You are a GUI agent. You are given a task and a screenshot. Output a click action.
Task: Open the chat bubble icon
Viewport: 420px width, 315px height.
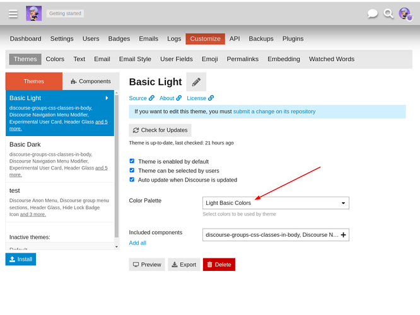tap(372, 13)
